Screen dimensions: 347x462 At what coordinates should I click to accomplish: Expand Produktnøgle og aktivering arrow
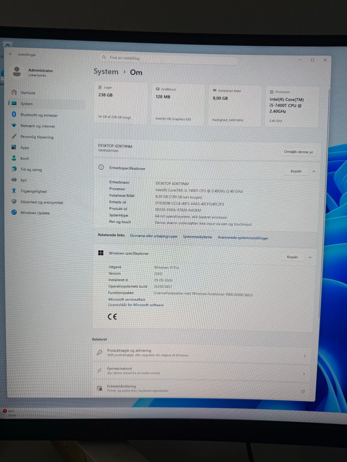(305, 356)
